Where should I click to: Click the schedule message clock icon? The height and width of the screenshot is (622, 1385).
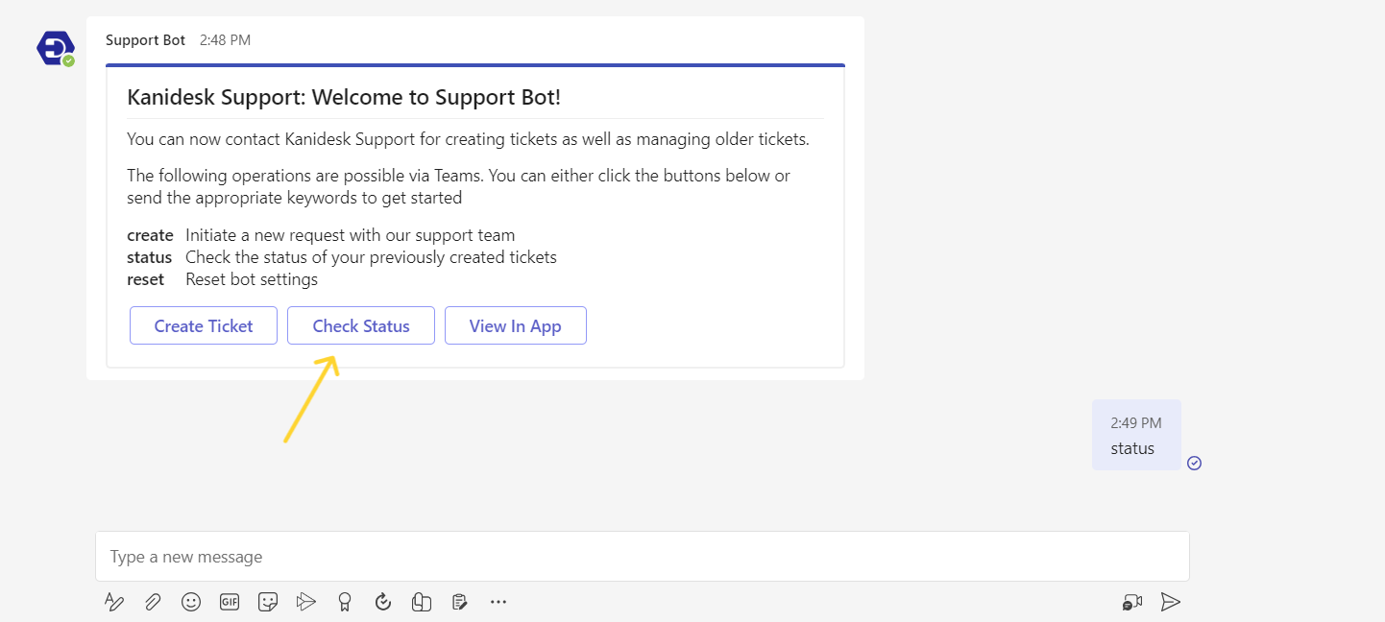click(x=382, y=602)
